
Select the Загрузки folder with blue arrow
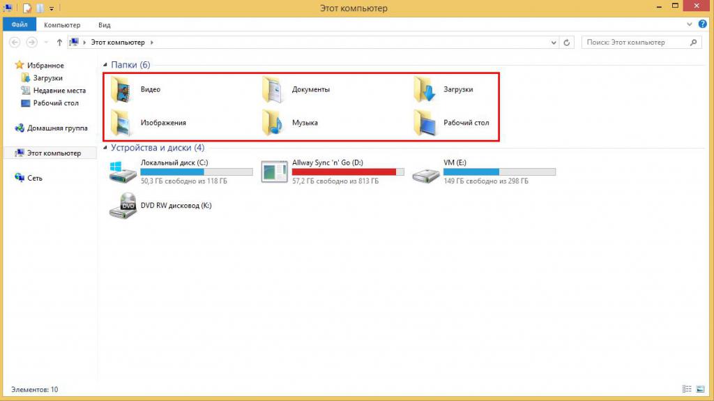pyautogui.click(x=425, y=89)
